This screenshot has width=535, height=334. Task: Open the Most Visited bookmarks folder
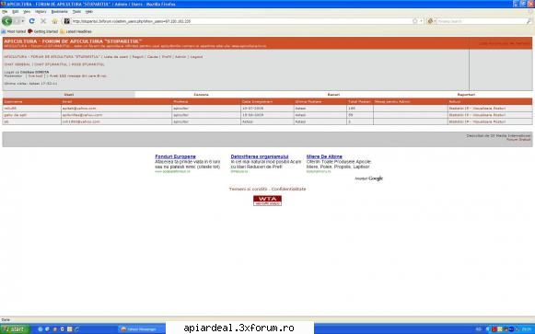(14, 31)
